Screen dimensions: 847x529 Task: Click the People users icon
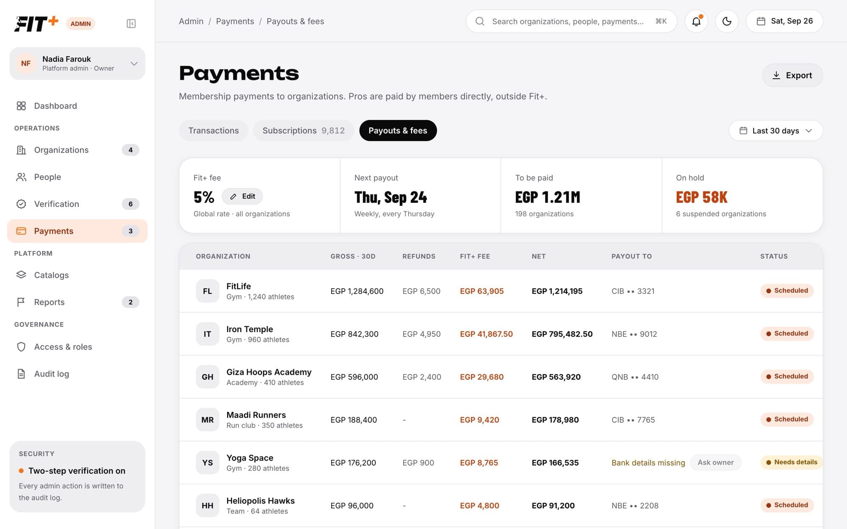coord(21,177)
